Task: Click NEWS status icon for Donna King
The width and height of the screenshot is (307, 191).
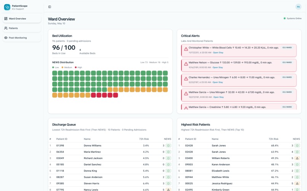Action: (x=168, y=171)
